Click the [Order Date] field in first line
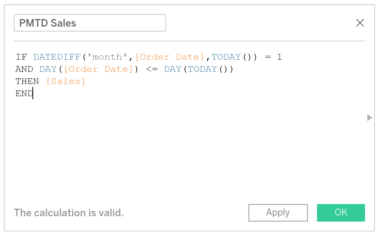This screenshot has width=378, height=236. pyautogui.click(x=170, y=57)
